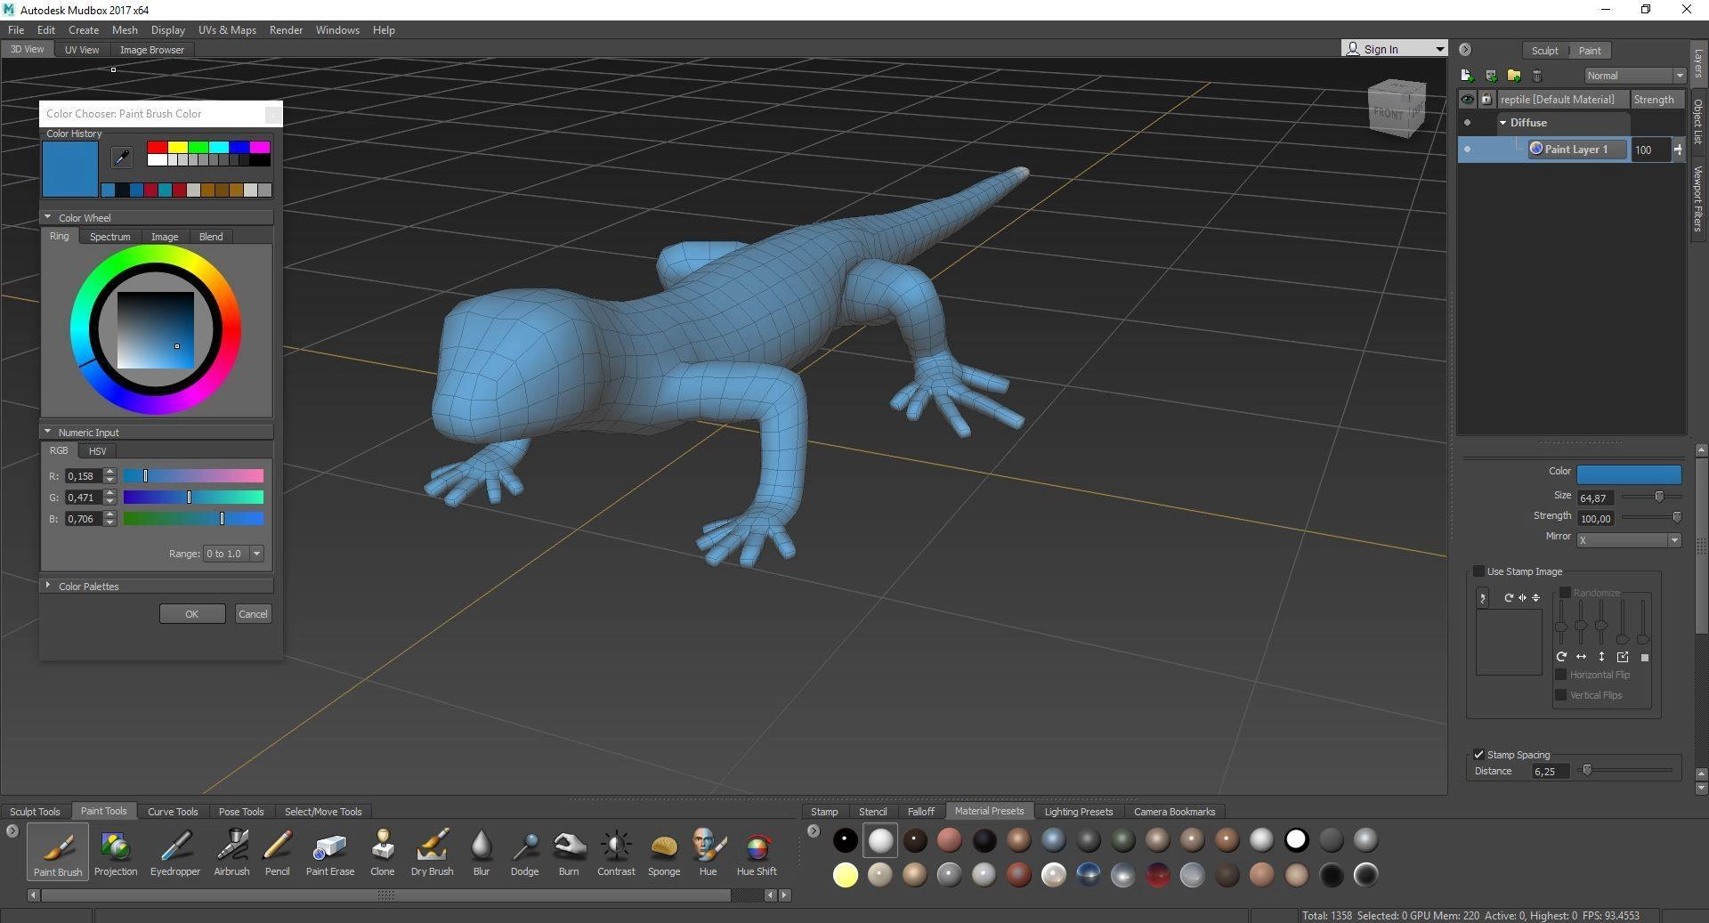Expand the tools tray arrow button
The width and height of the screenshot is (1709, 923).
click(x=12, y=831)
